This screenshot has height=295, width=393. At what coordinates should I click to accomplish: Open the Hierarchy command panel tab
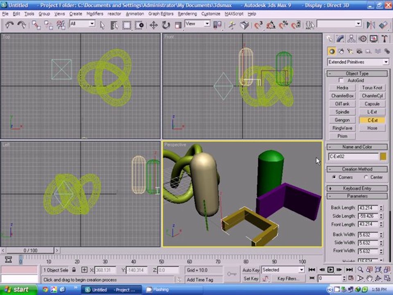coord(351,39)
